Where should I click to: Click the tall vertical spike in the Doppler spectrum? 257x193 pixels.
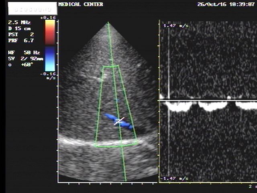pos(169,60)
